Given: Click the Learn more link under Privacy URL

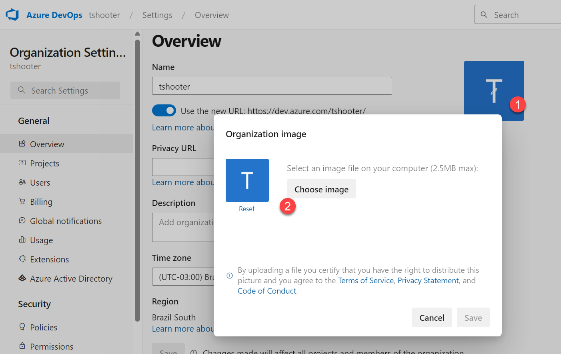Looking at the screenshot, I should pos(183,182).
